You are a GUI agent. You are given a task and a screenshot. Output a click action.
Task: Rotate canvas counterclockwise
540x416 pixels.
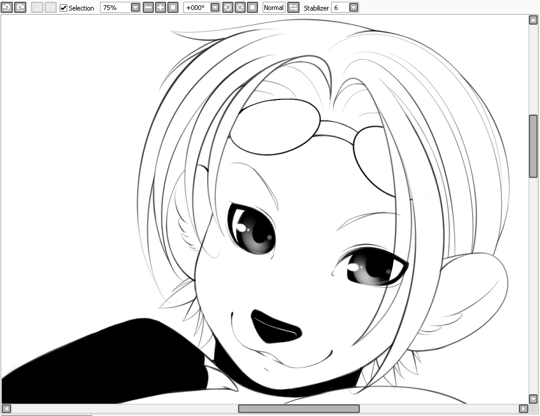point(228,8)
